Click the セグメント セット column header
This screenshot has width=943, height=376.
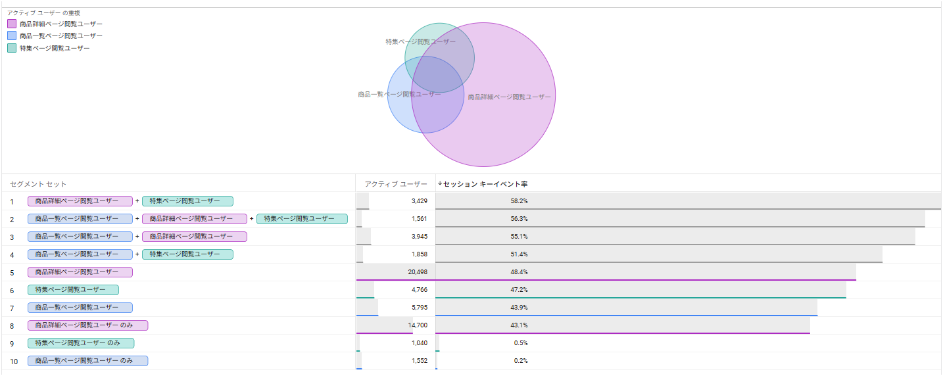tap(38, 183)
